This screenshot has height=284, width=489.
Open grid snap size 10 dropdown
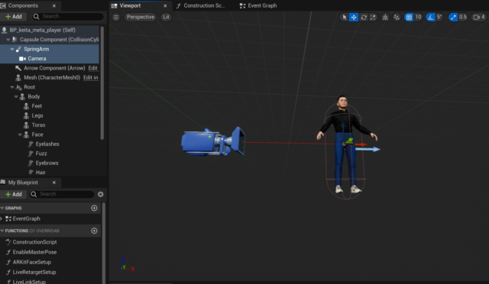coord(418,17)
